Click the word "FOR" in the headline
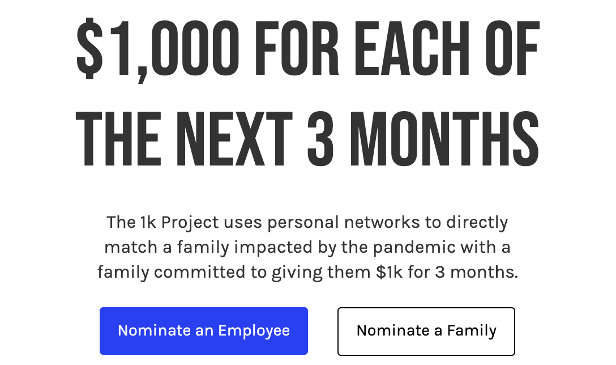This screenshot has width=616, height=365. point(297,49)
